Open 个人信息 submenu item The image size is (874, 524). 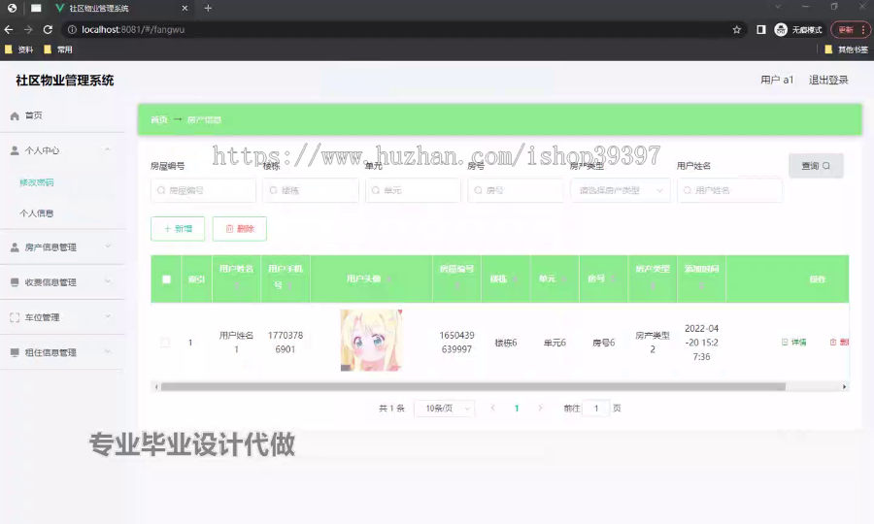pyautogui.click(x=37, y=213)
